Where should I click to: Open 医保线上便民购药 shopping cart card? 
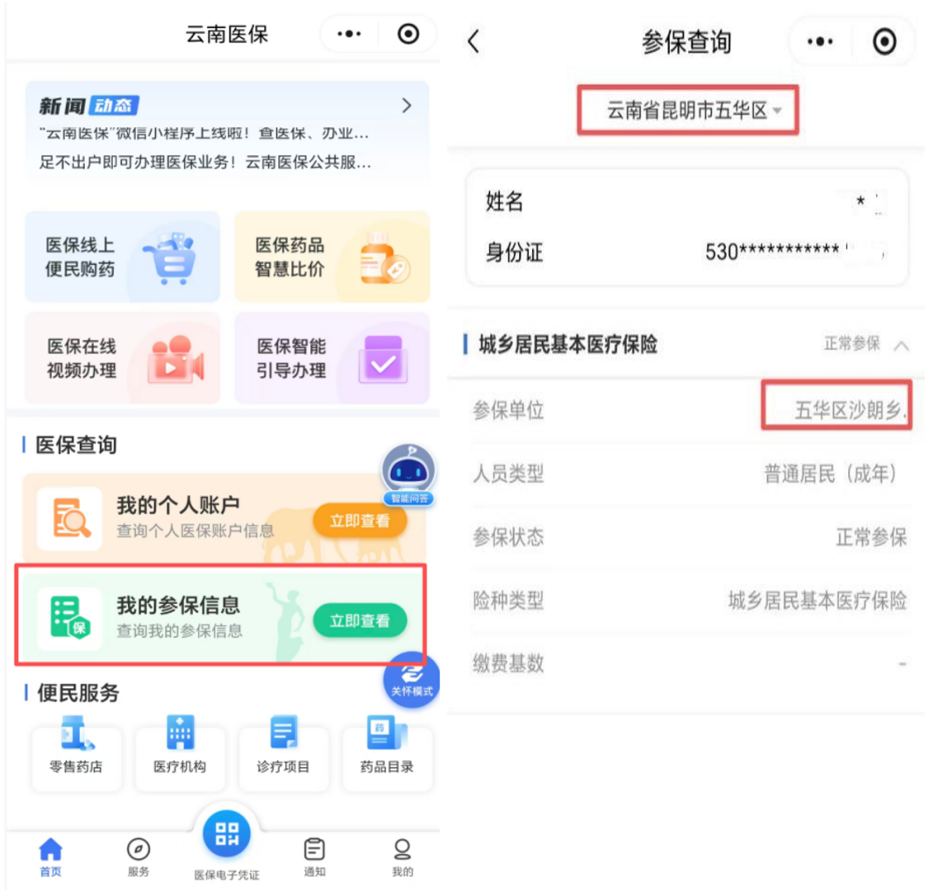tap(122, 257)
